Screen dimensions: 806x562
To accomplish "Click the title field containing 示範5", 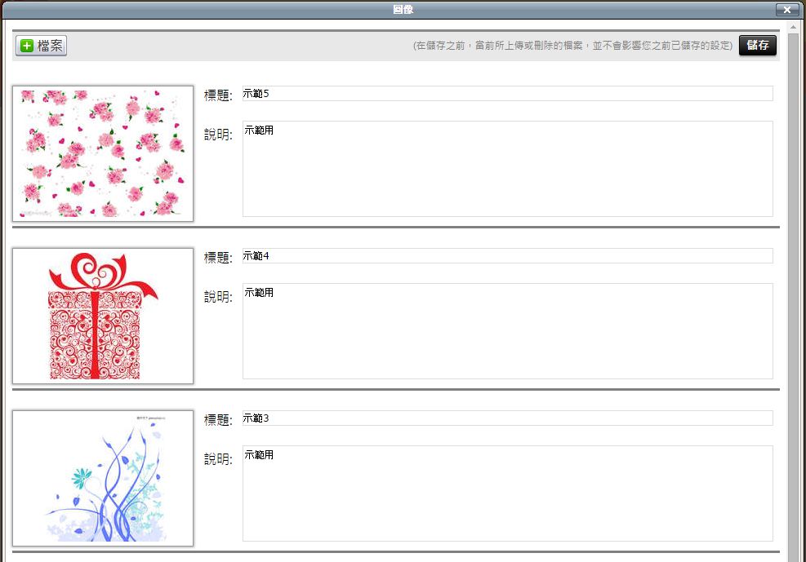I will (x=506, y=94).
